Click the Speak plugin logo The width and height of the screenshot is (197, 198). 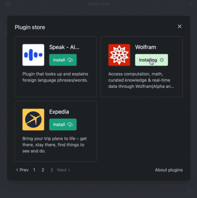coord(33,55)
